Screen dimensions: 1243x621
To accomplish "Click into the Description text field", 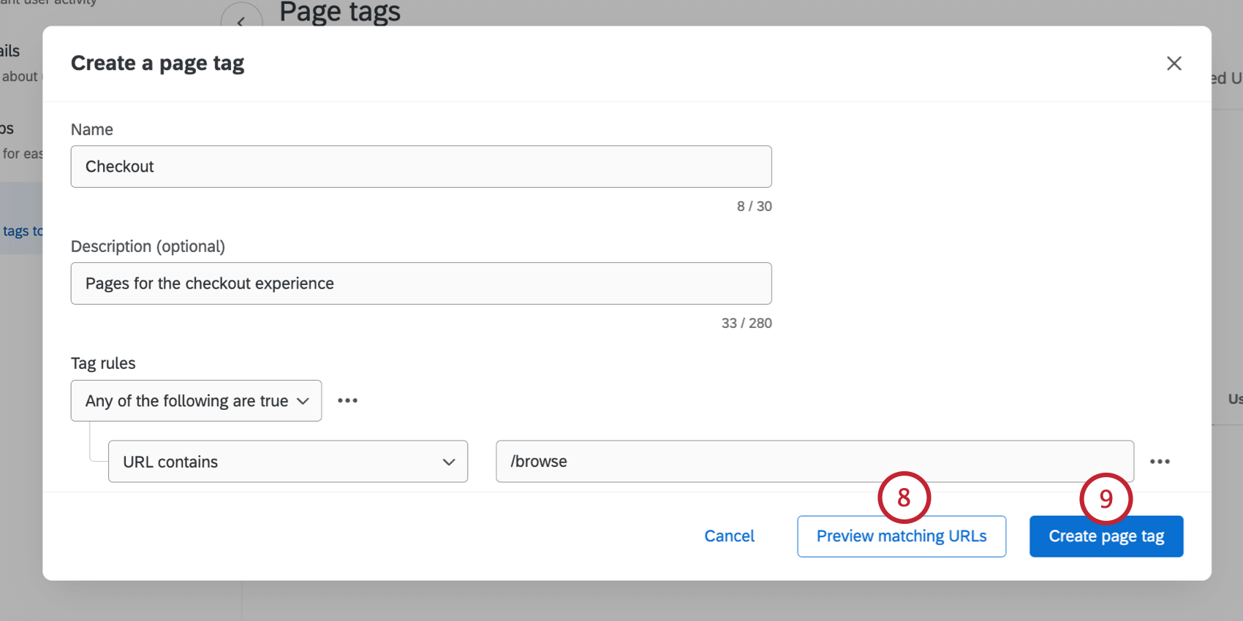I will (420, 283).
